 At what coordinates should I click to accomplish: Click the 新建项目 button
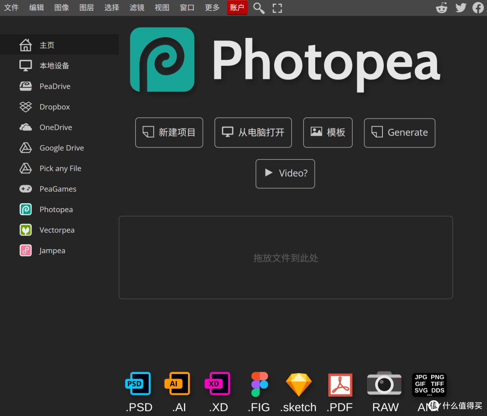click(169, 133)
